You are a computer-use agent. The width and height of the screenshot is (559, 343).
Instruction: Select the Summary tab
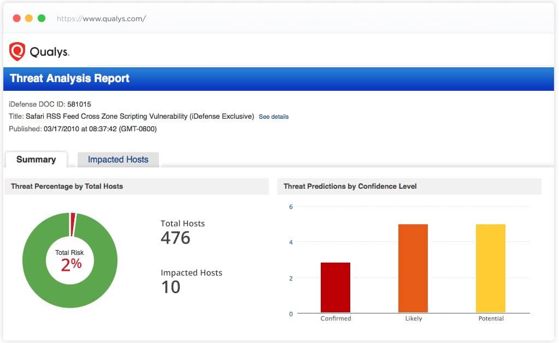click(36, 160)
